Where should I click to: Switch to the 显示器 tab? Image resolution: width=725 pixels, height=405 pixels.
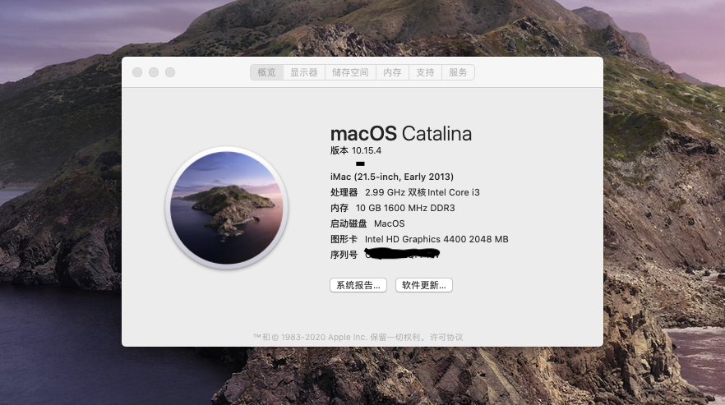pos(304,72)
